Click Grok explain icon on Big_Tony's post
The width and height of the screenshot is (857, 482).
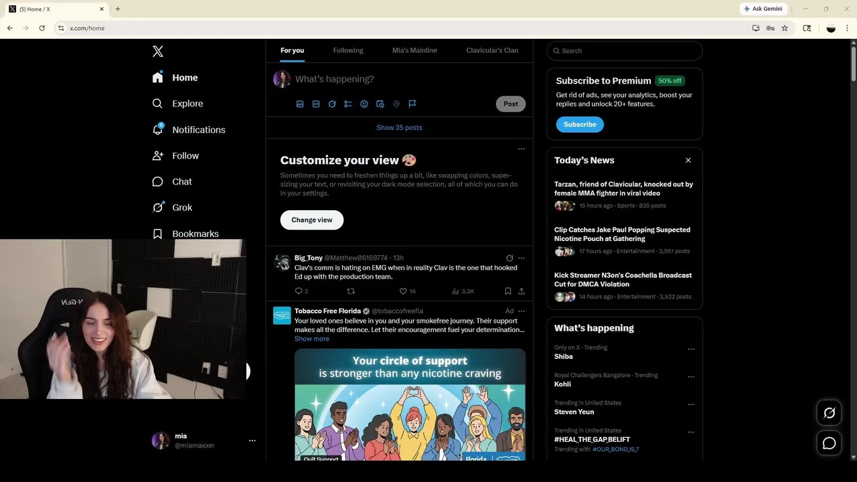tap(510, 258)
